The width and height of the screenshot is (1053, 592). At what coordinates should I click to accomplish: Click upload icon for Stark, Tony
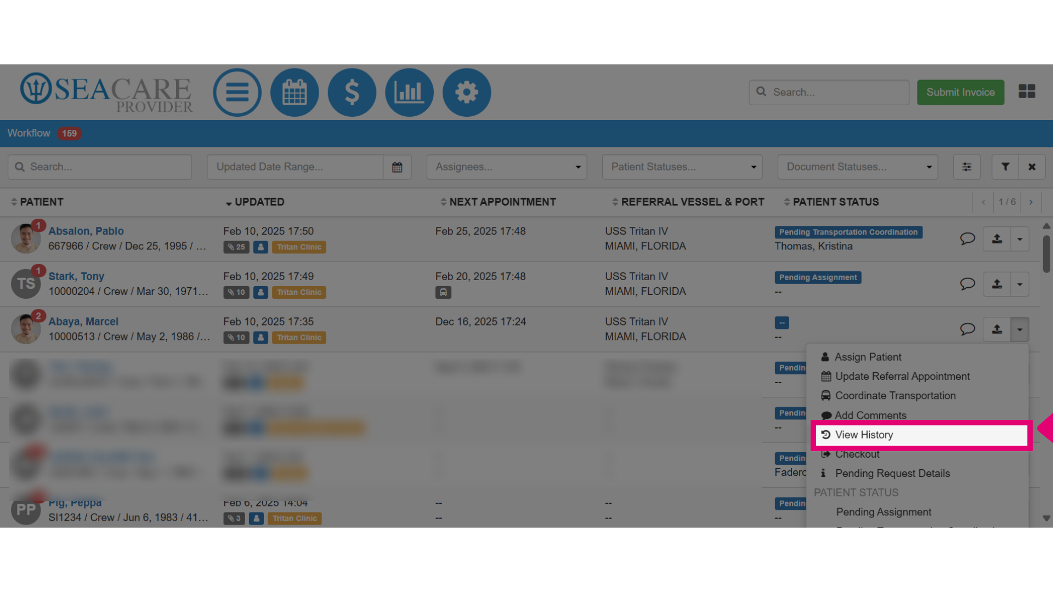(997, 284)
